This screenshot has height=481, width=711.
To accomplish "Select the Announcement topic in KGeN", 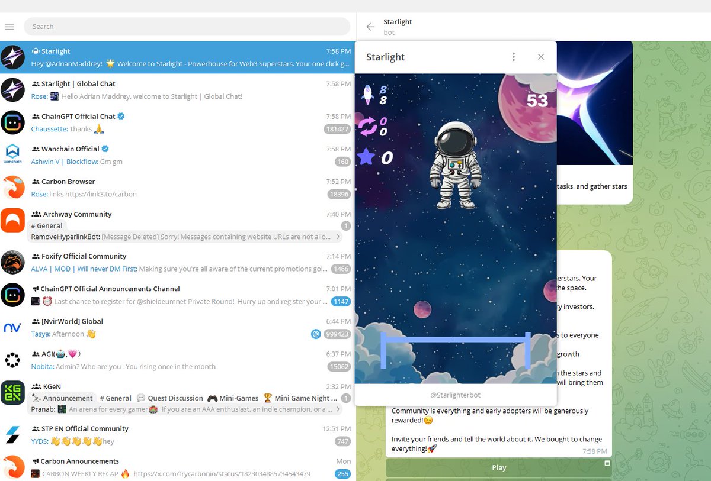I will (x=62, y=398).
